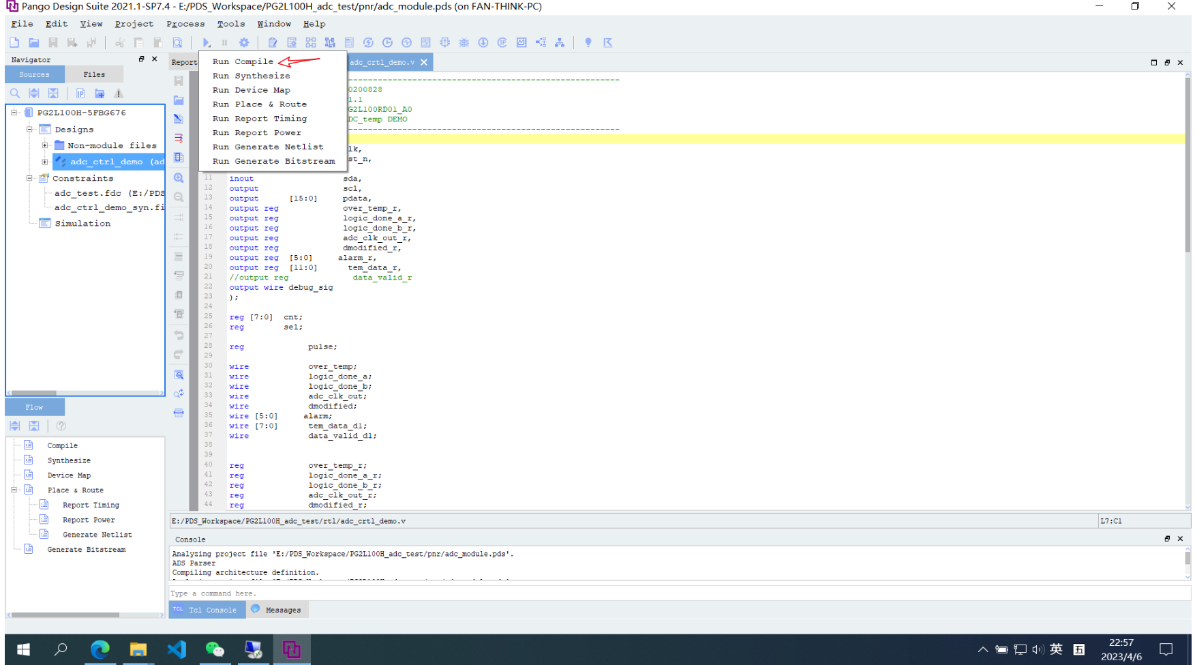
Task: Select Run Compile from the menu
Action: 243,61
